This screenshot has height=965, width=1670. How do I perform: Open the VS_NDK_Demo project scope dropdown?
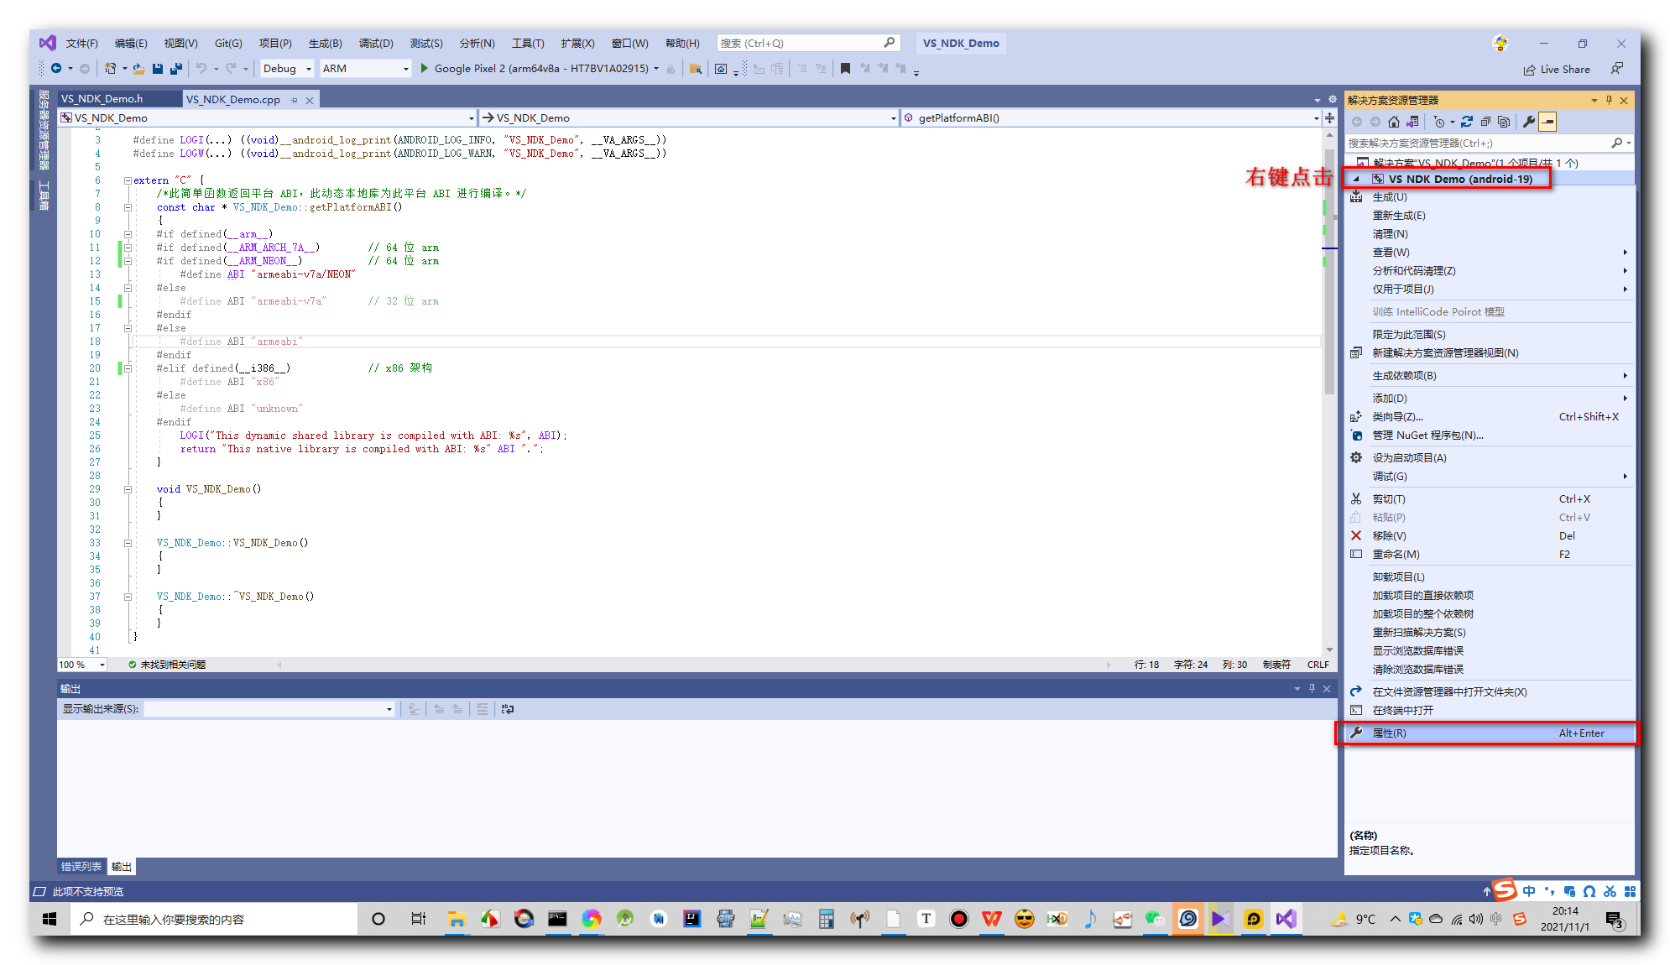268,118
